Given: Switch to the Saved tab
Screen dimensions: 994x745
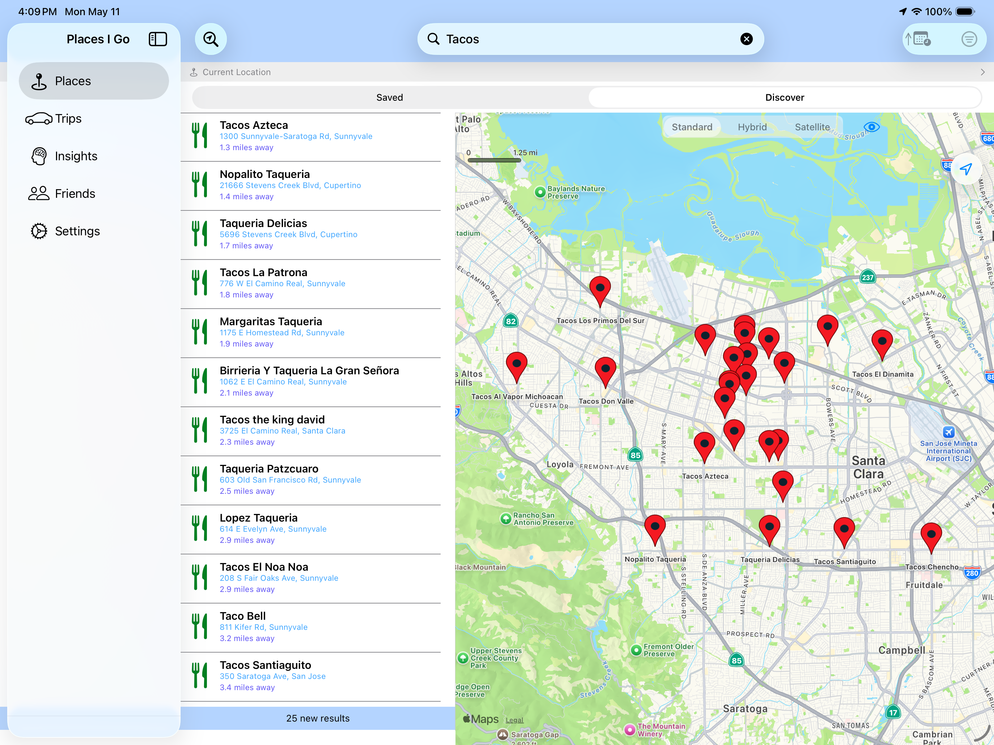Looking at the screenshot, I should click(390, 97).
